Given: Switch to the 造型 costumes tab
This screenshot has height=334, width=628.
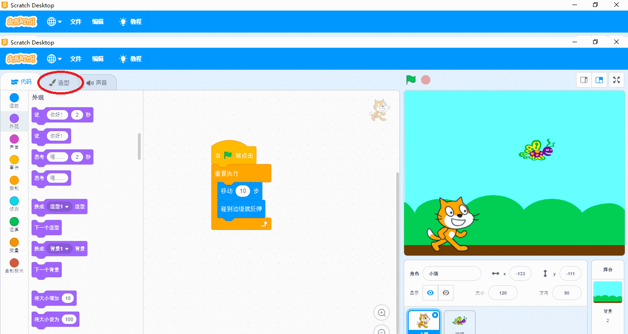Looking at the screenshot, I should pos(59,83).
